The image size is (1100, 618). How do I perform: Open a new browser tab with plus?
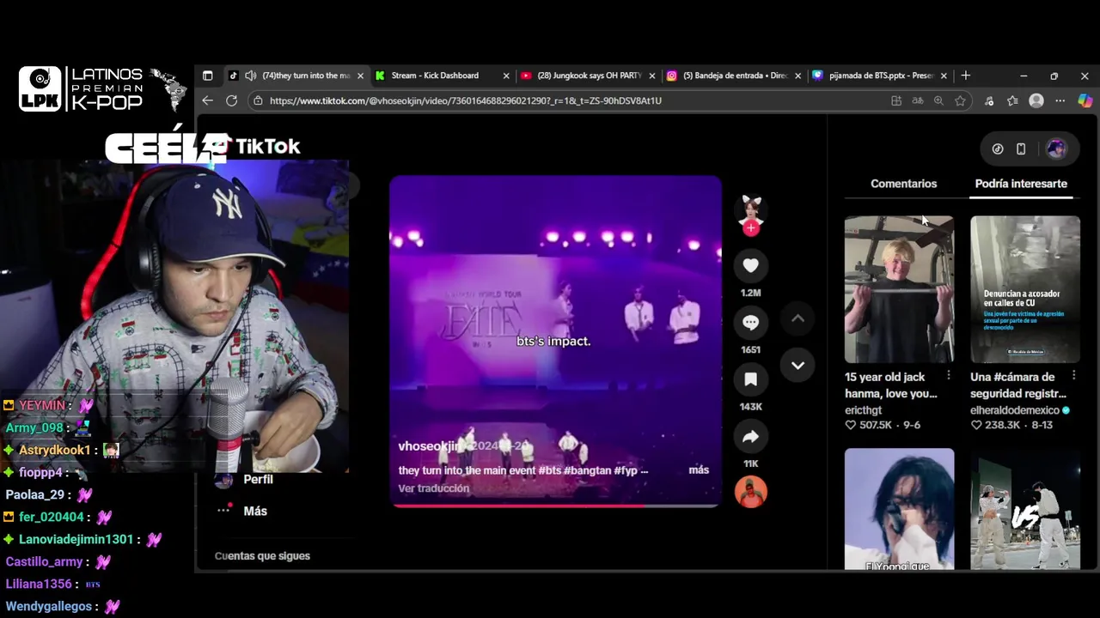point(965,76)
